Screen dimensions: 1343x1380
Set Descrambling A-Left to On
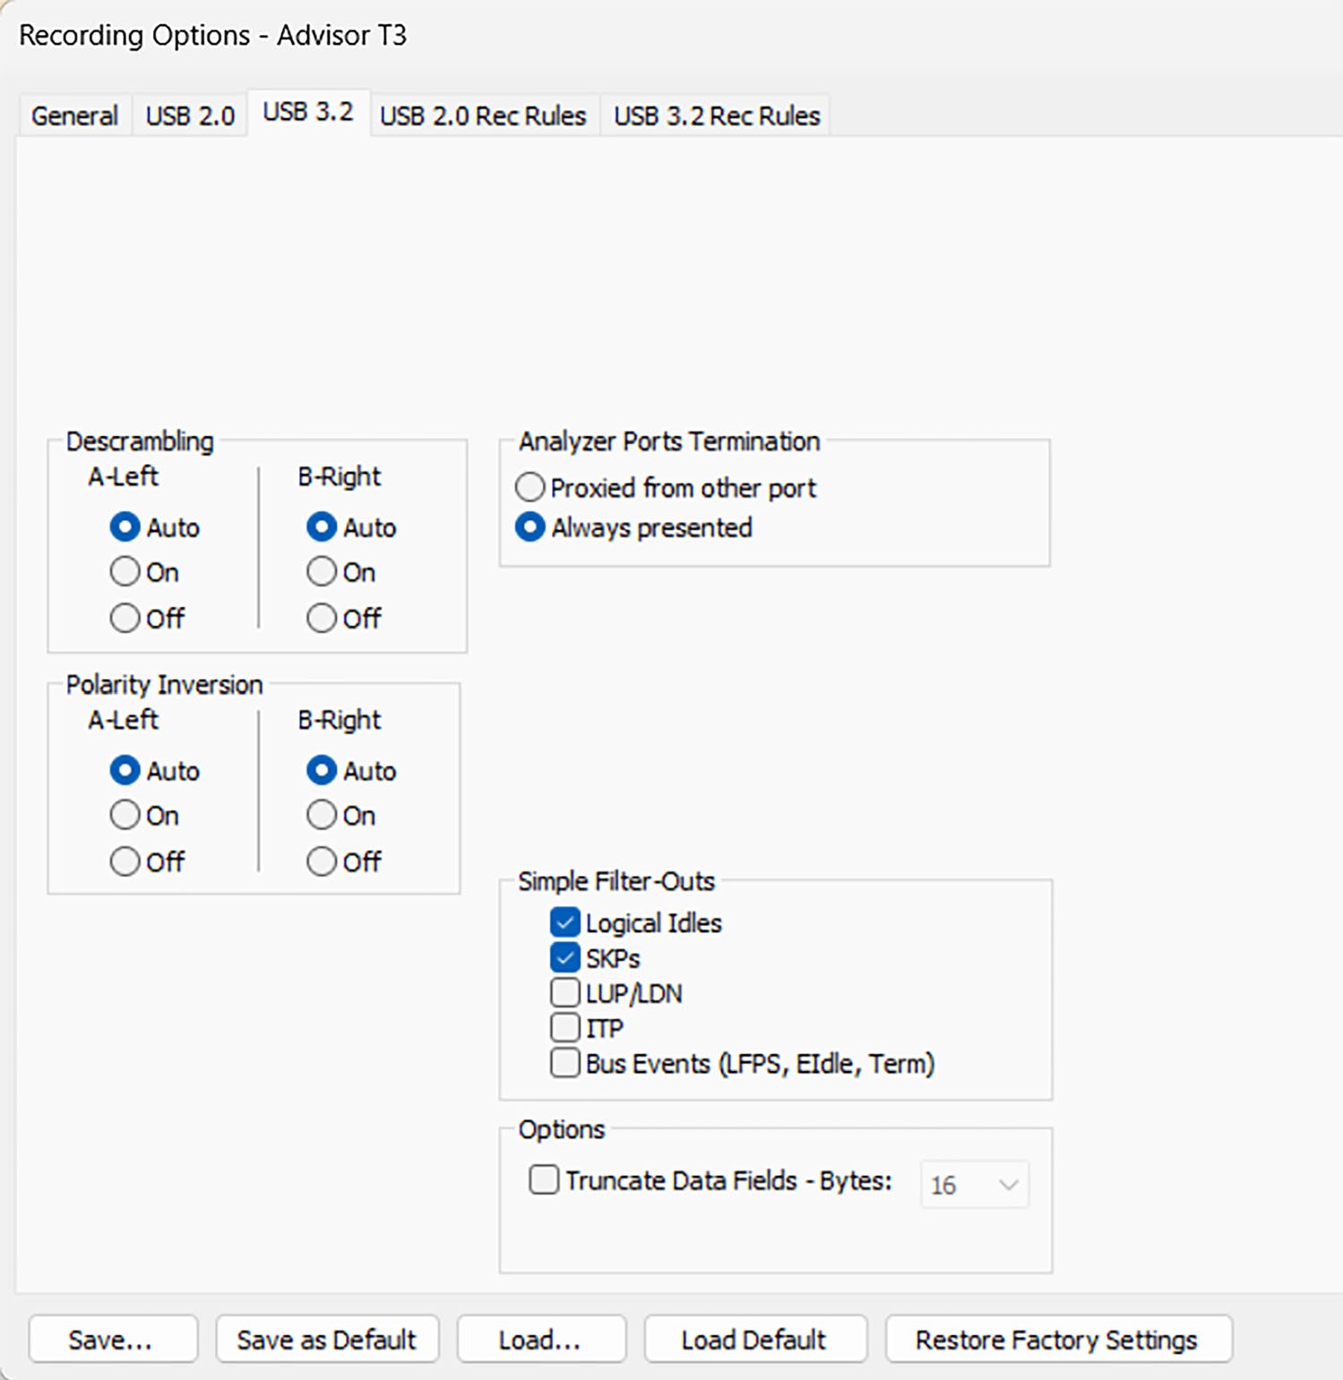point(125,572)
